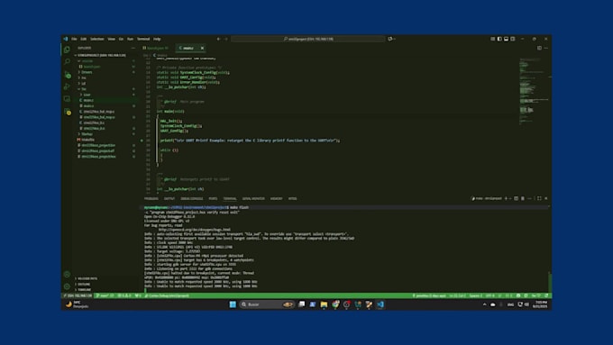613x345 pixels.
Task: Switch to the PROBLEMS panel tab
Action: tap(151, 198)
